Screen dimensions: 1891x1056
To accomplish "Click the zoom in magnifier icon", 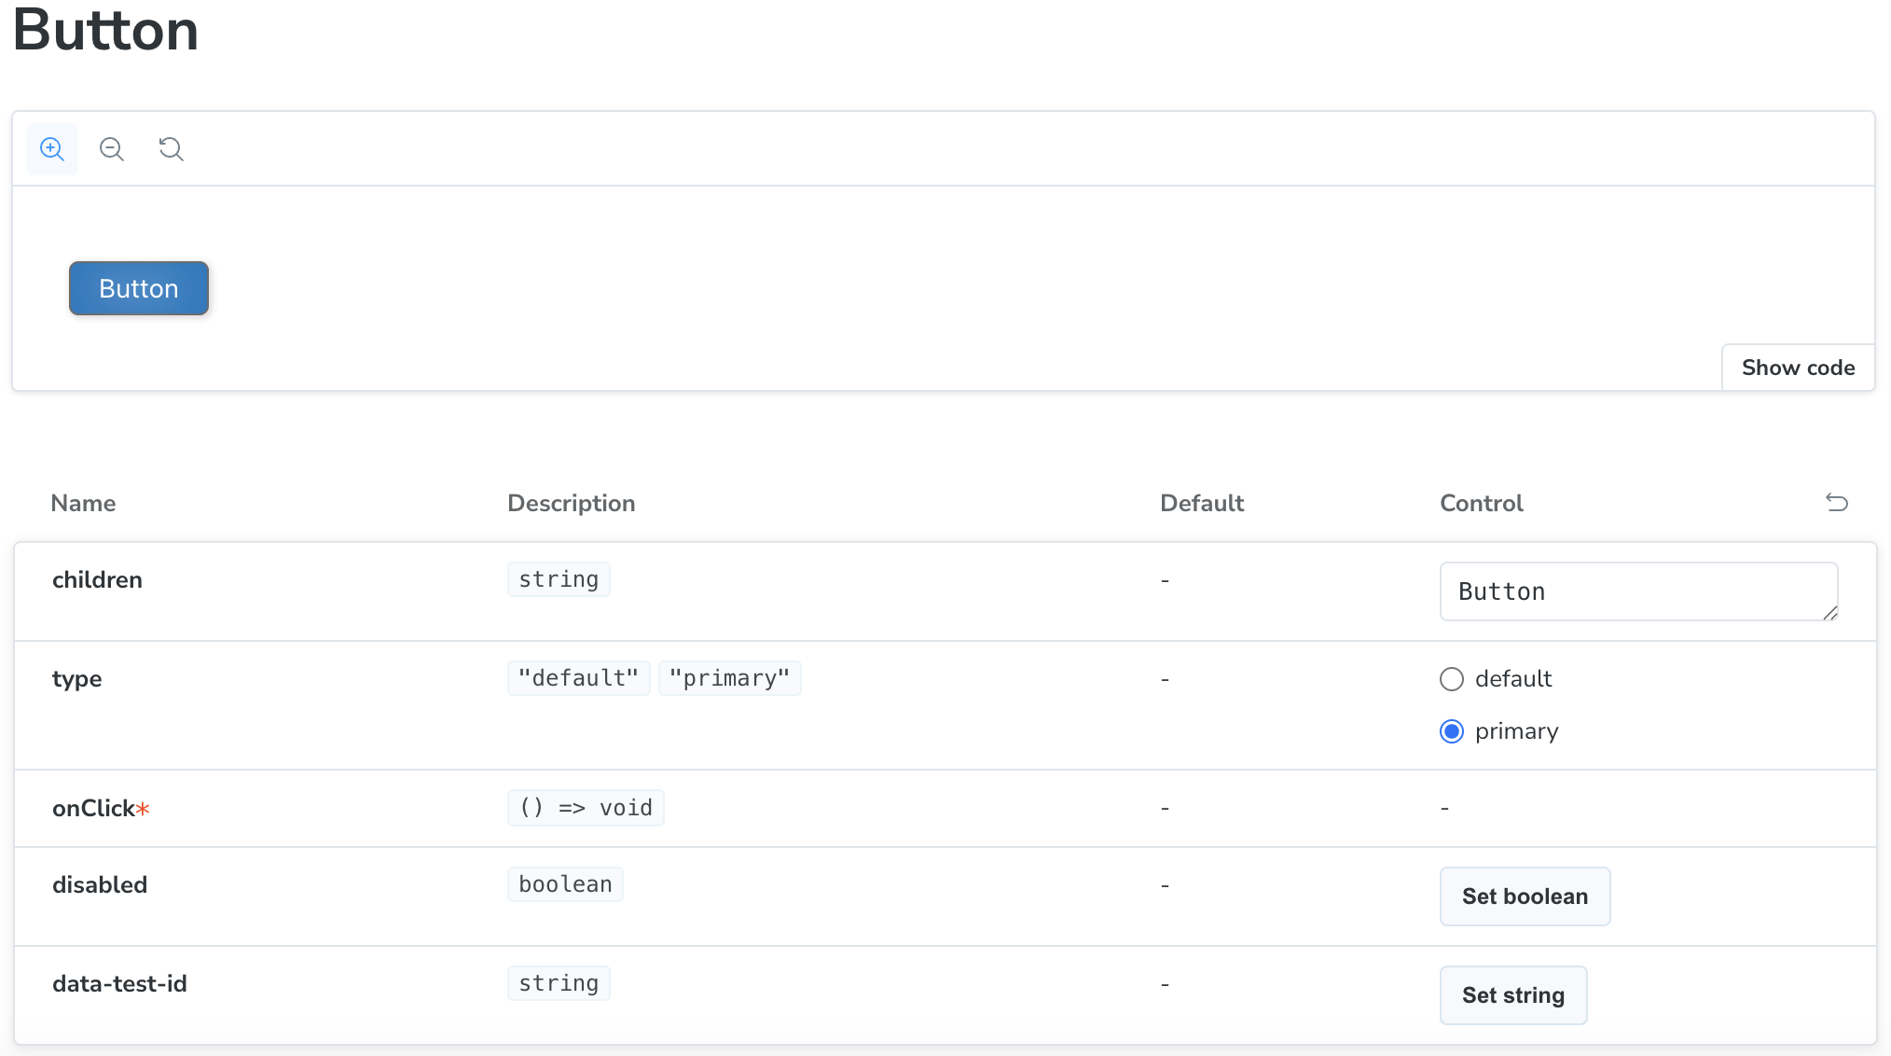I will click(x=52, y=149).
